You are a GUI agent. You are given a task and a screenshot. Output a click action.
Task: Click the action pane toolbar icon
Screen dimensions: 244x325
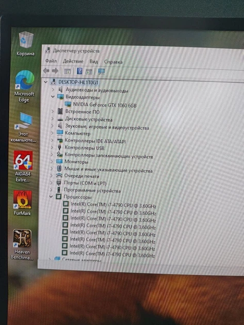click(89, 72)
